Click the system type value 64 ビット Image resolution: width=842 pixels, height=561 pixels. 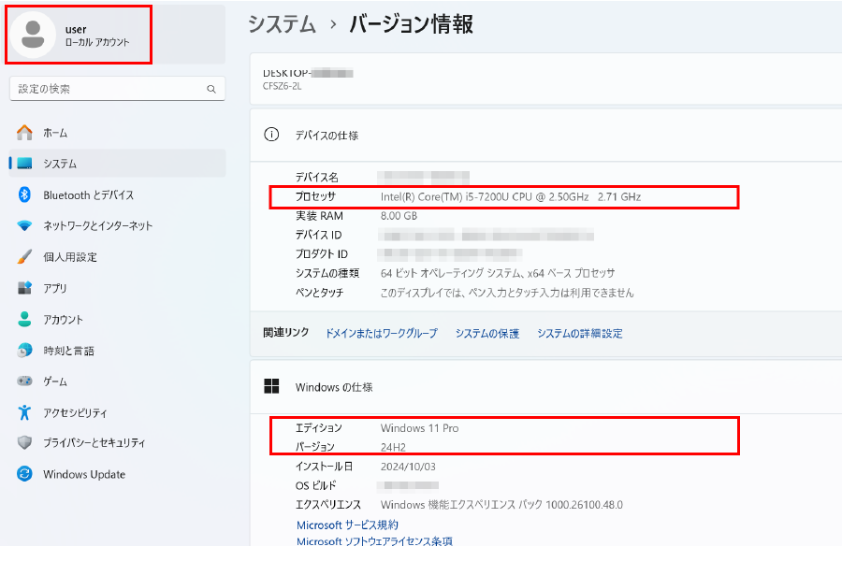pyautogui.click(x=498, y=273)
